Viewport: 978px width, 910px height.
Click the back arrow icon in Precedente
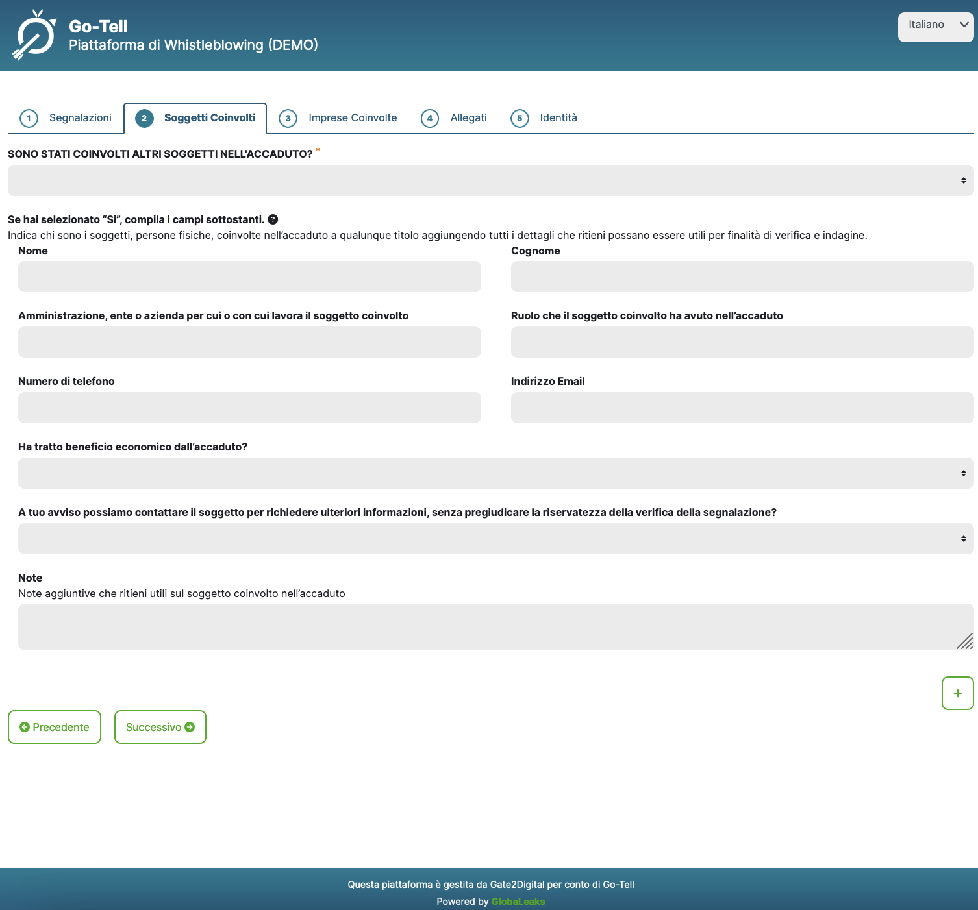click(x=25, y=727)
